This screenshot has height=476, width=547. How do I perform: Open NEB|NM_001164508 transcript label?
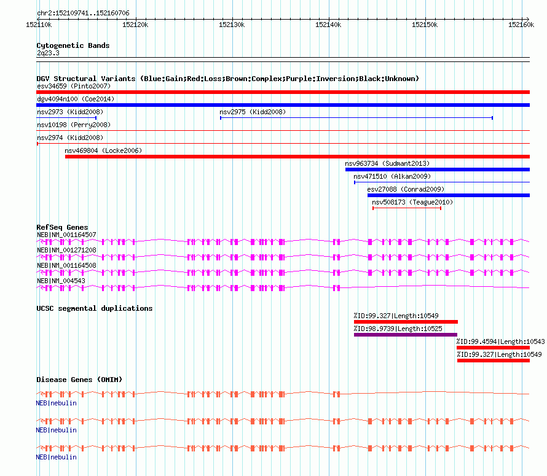(x=66, y=266)
